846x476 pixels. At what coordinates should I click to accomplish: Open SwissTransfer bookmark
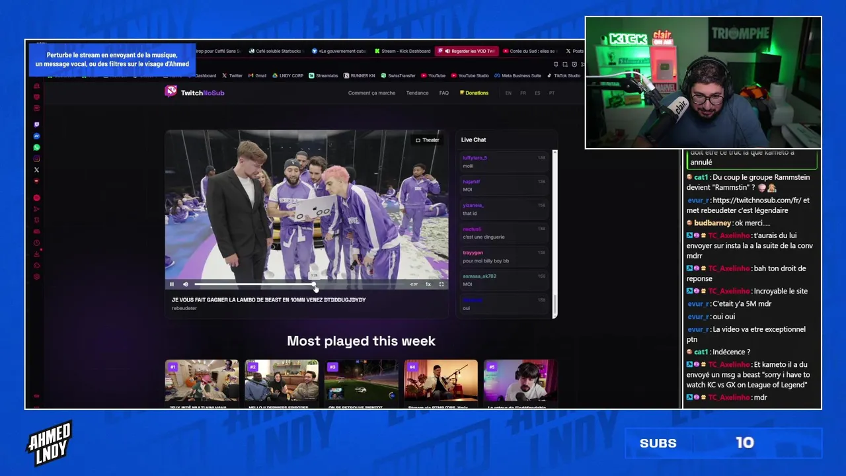[398, 75]
